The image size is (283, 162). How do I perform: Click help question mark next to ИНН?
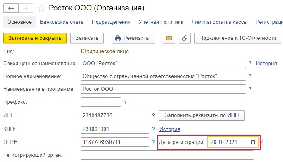[153, 115]
